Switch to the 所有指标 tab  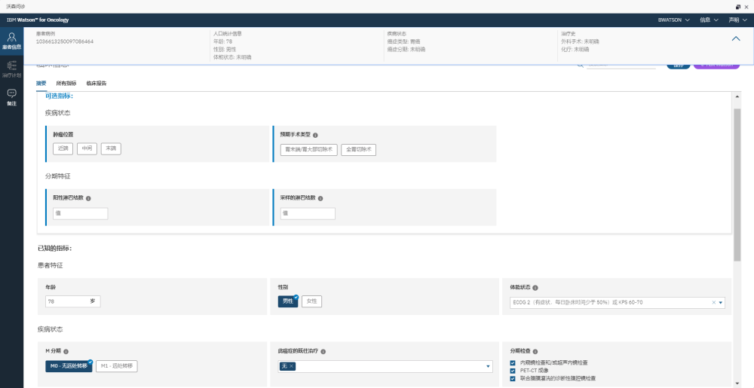[66, 83]
